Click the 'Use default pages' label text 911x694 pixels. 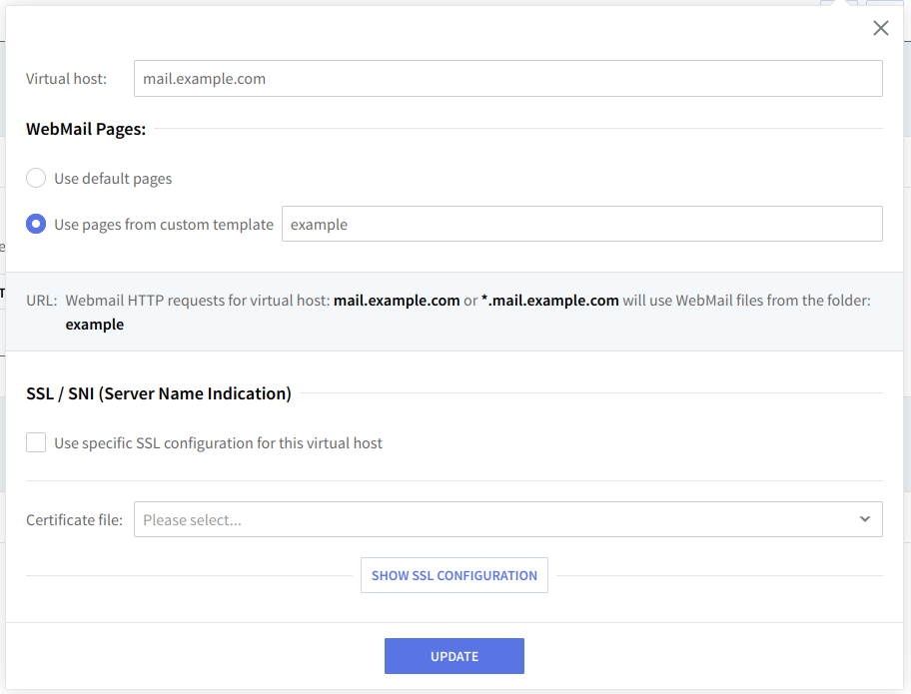113,179
